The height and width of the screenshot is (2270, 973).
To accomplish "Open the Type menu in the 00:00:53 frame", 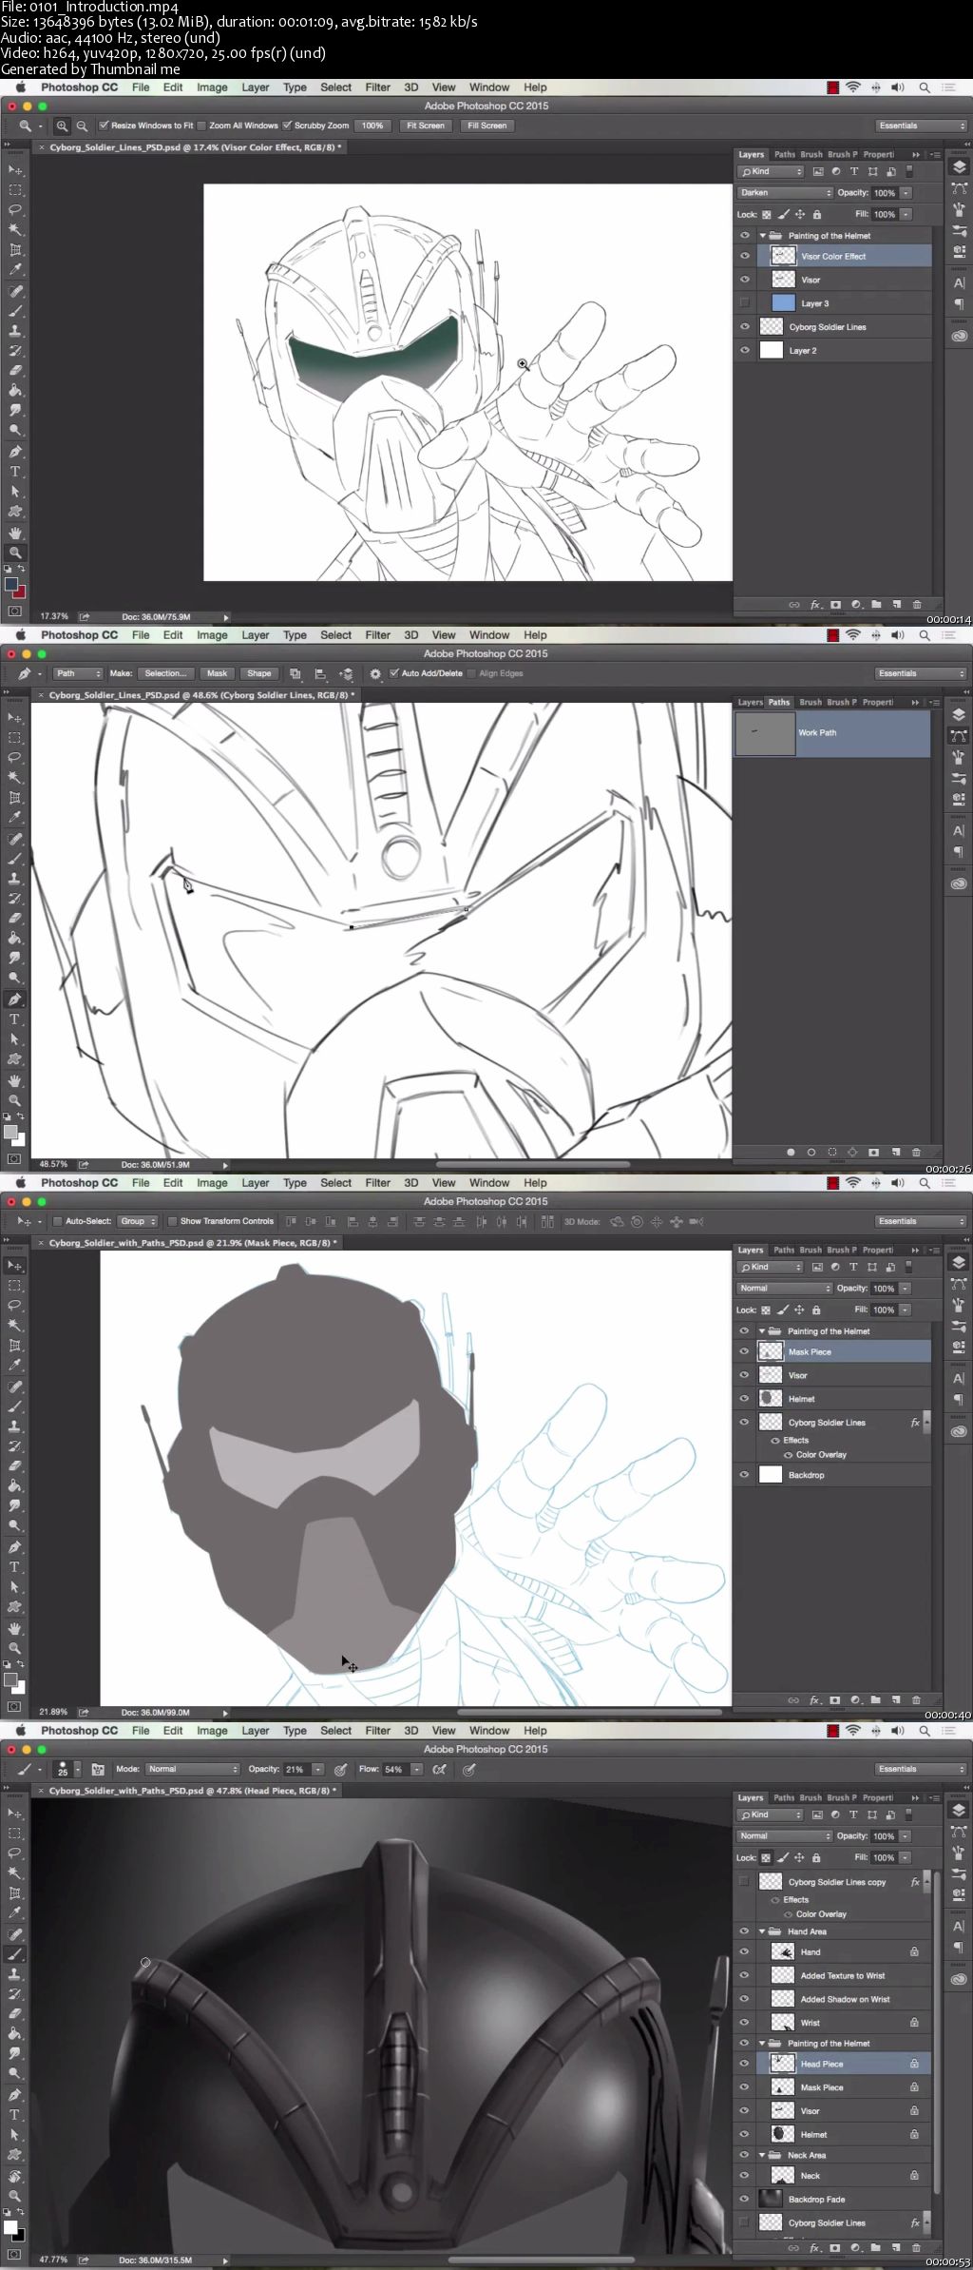I will coord(295,1731).
